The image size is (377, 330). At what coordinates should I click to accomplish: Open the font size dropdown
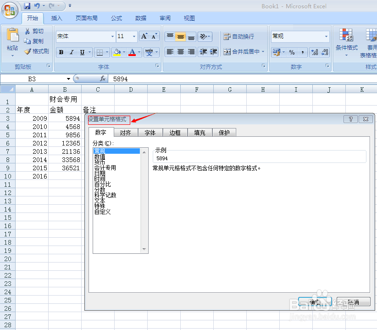pos(133,36)
